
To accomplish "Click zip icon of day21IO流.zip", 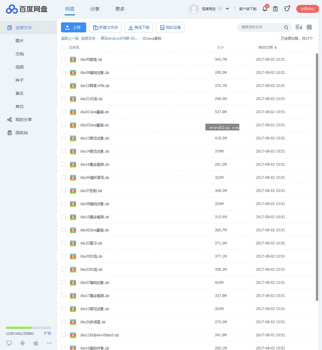I will 73,99.
